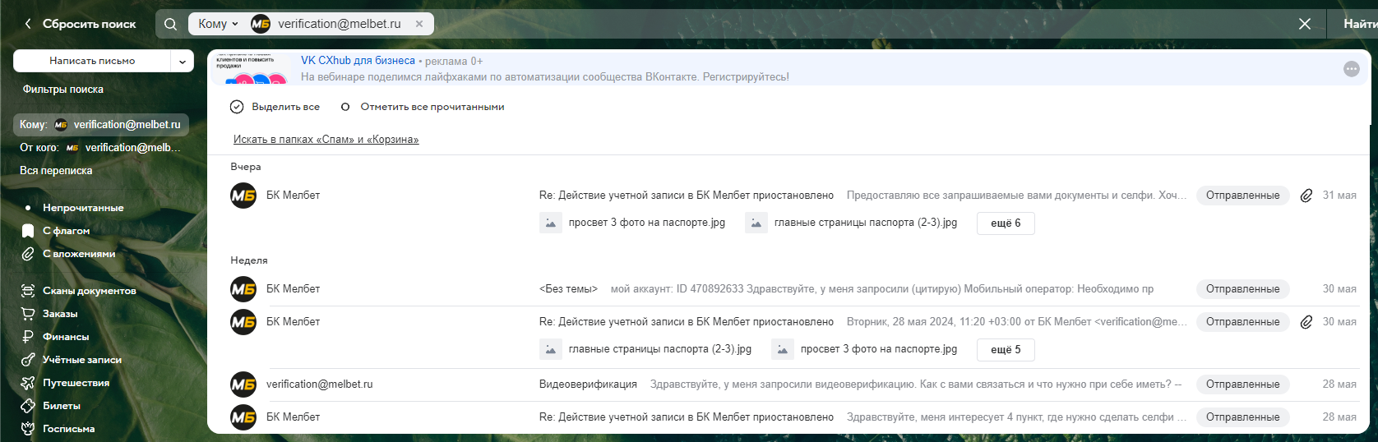The height and width of the screenshot is (442, 1378).
Task: Open the Финансы ruble icon
Action: coord(28,337)
